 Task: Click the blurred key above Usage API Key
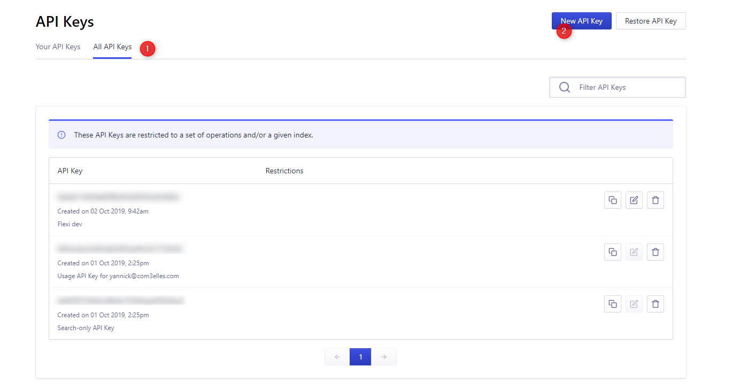tap(120, 249)
